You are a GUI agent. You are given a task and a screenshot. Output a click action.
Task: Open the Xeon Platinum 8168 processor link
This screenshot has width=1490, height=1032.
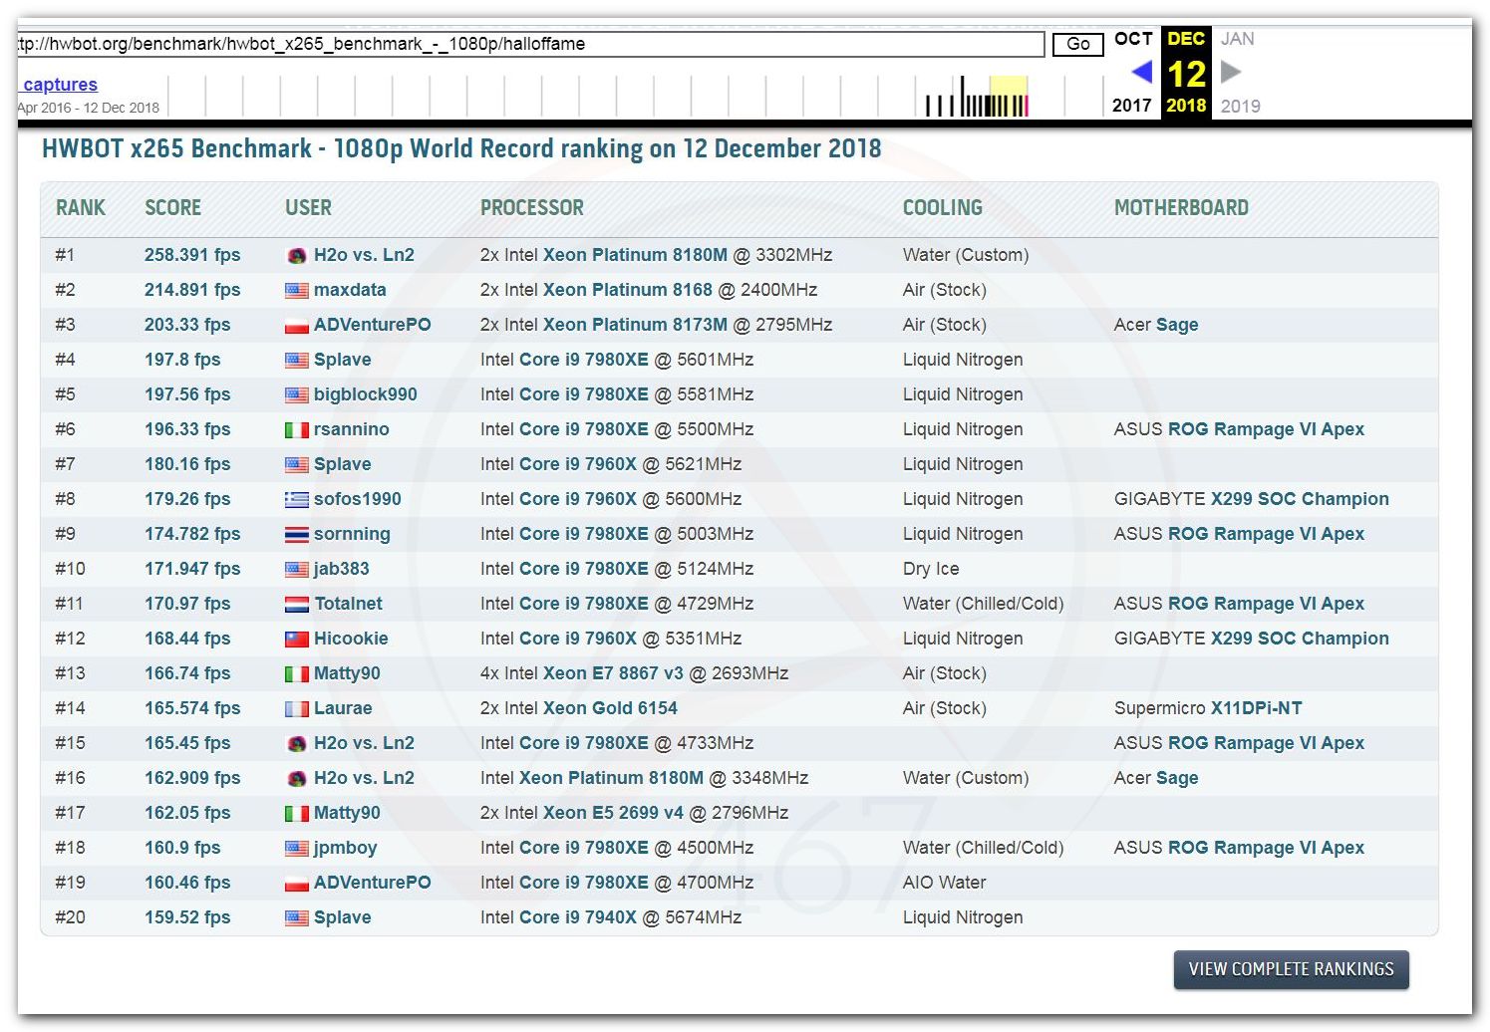point(628,290)
